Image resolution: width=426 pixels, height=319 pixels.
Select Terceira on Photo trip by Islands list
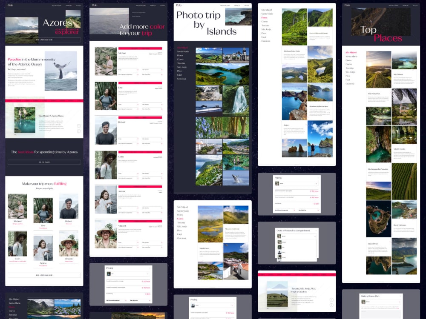[x=181, y=63]
